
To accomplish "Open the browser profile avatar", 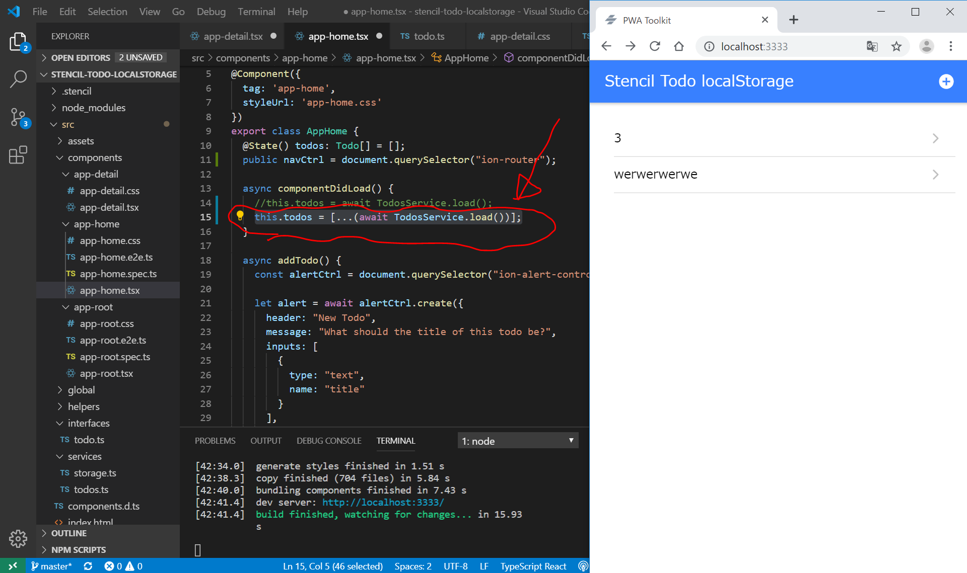I will click(926, 46).
